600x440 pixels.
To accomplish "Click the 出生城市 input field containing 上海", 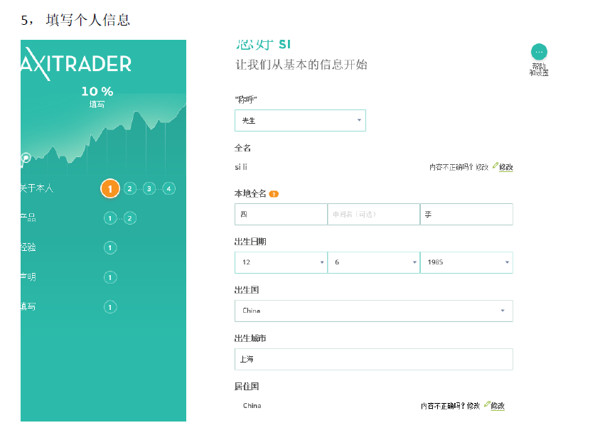I will click(373, 359).
